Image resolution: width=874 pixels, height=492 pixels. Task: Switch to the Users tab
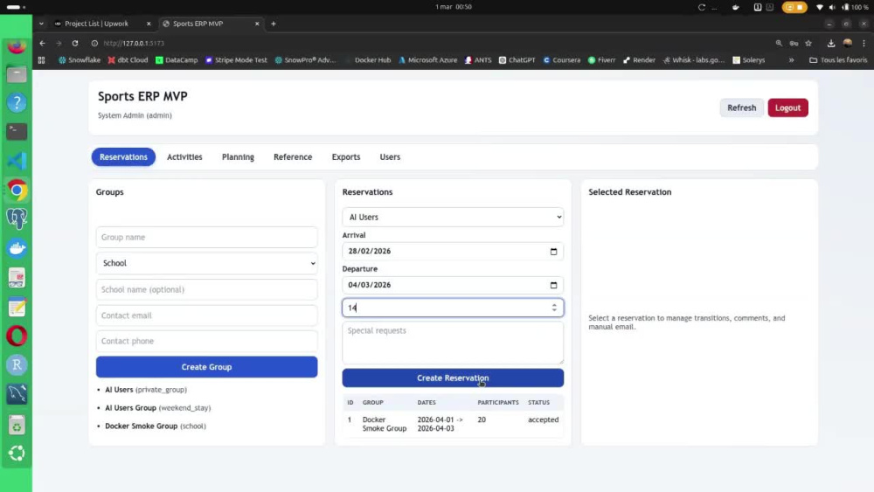click(390, 157)
